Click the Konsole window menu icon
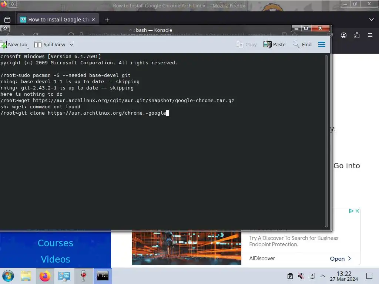379x284 pixels. (5, 28)
